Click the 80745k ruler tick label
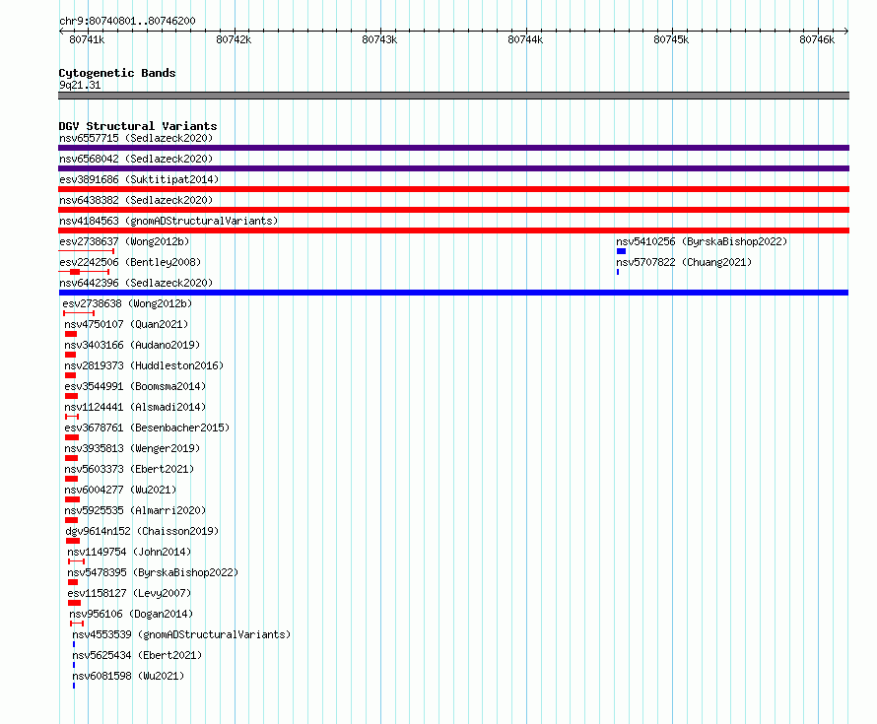This screenshot has height=724, width=877. [671, 39]
